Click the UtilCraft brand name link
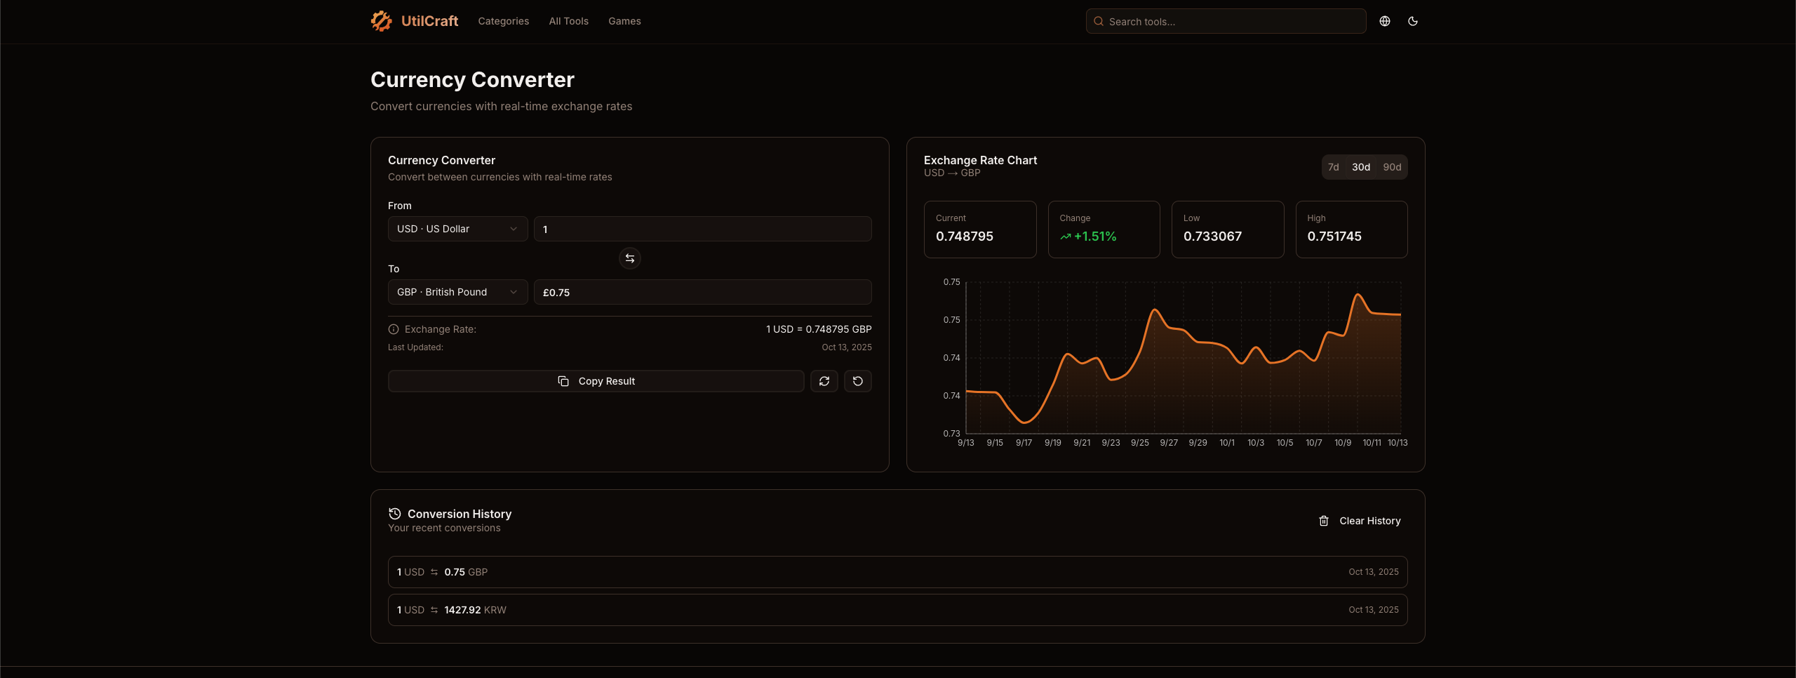1796x678 pixels. (429, 21)
